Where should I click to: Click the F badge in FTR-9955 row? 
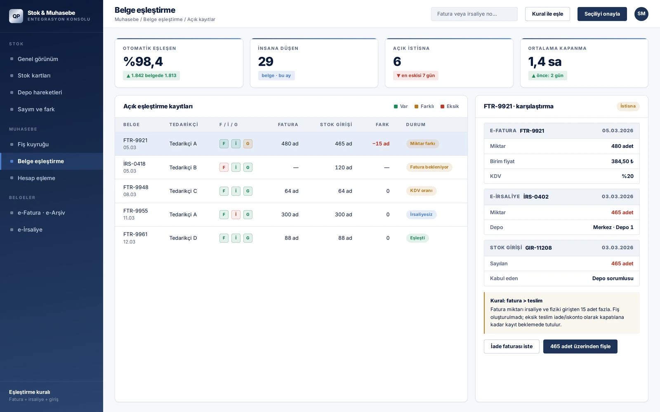(224, 215)
